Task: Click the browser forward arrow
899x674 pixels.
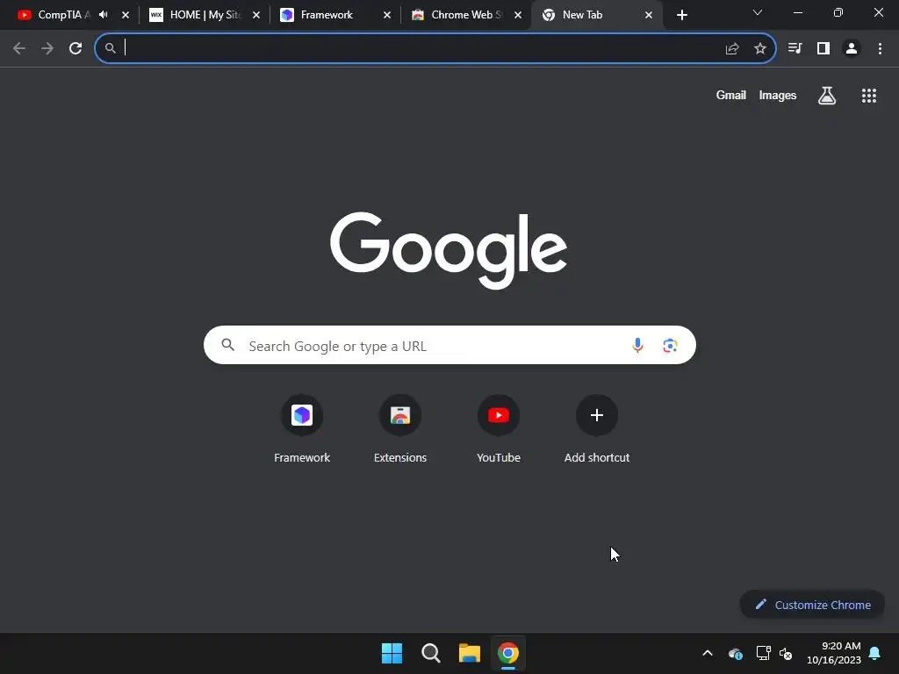Action: [47, 48]
